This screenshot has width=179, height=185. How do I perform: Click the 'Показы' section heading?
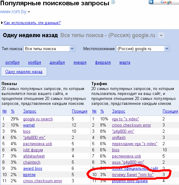click(9, 84)
